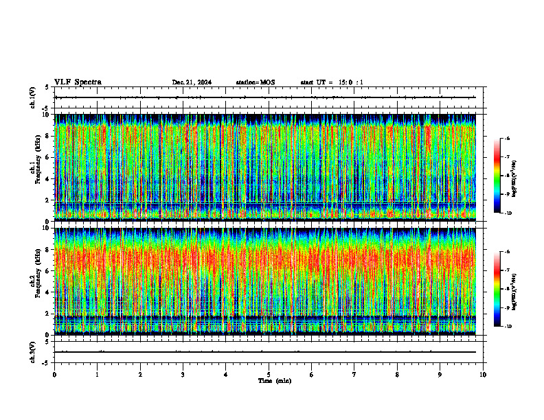Click the "-8" label on ch.2 colorbar

pyautogui.click(x=507, y=289)
